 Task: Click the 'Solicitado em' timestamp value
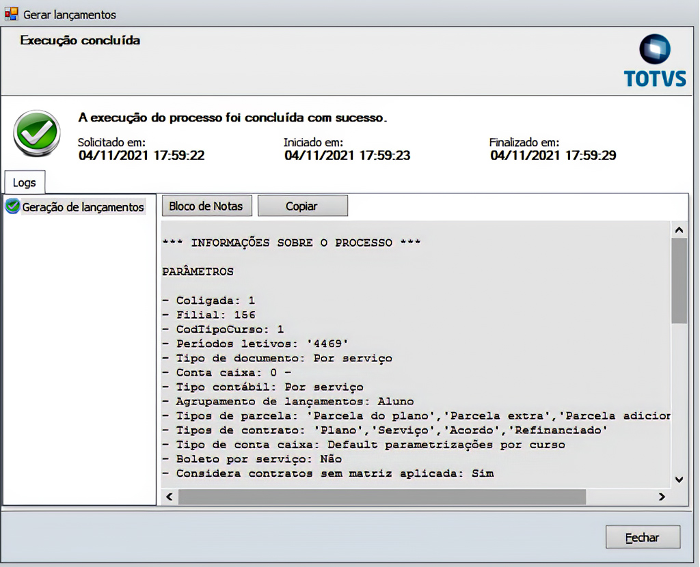[142, 156]
